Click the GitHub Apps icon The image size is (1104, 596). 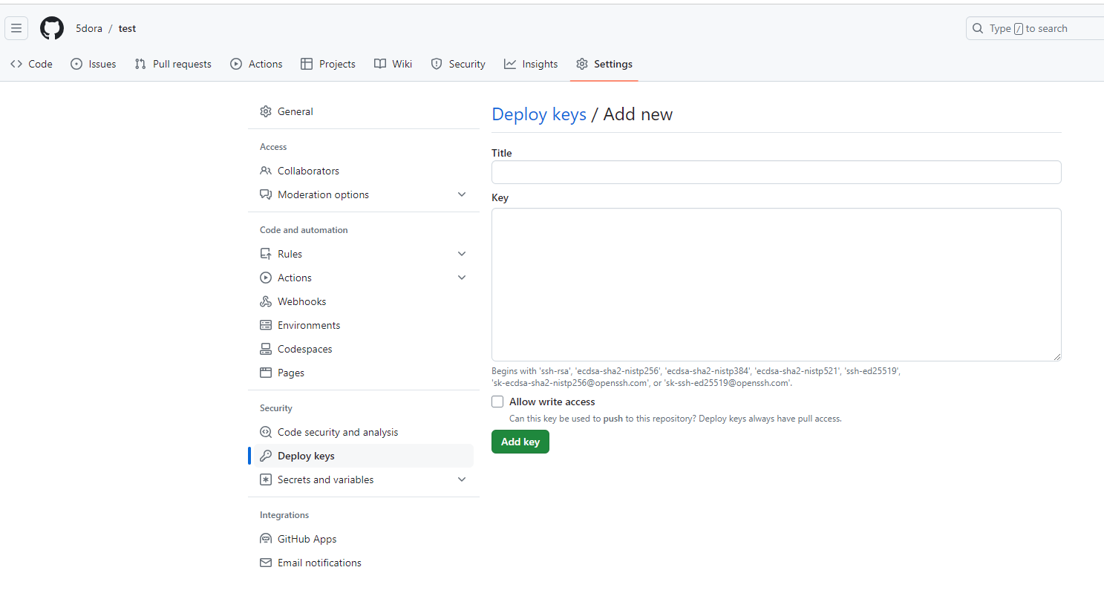pos(266,539)
